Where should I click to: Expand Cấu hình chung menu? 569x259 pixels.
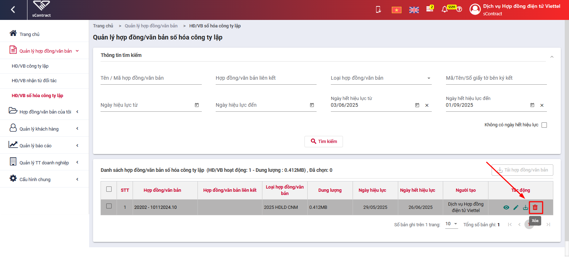point(44,179)
